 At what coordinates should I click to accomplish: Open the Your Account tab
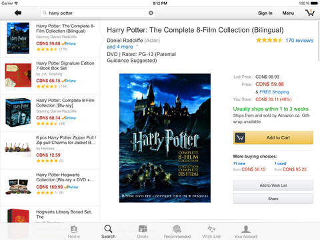pos(246,232)
